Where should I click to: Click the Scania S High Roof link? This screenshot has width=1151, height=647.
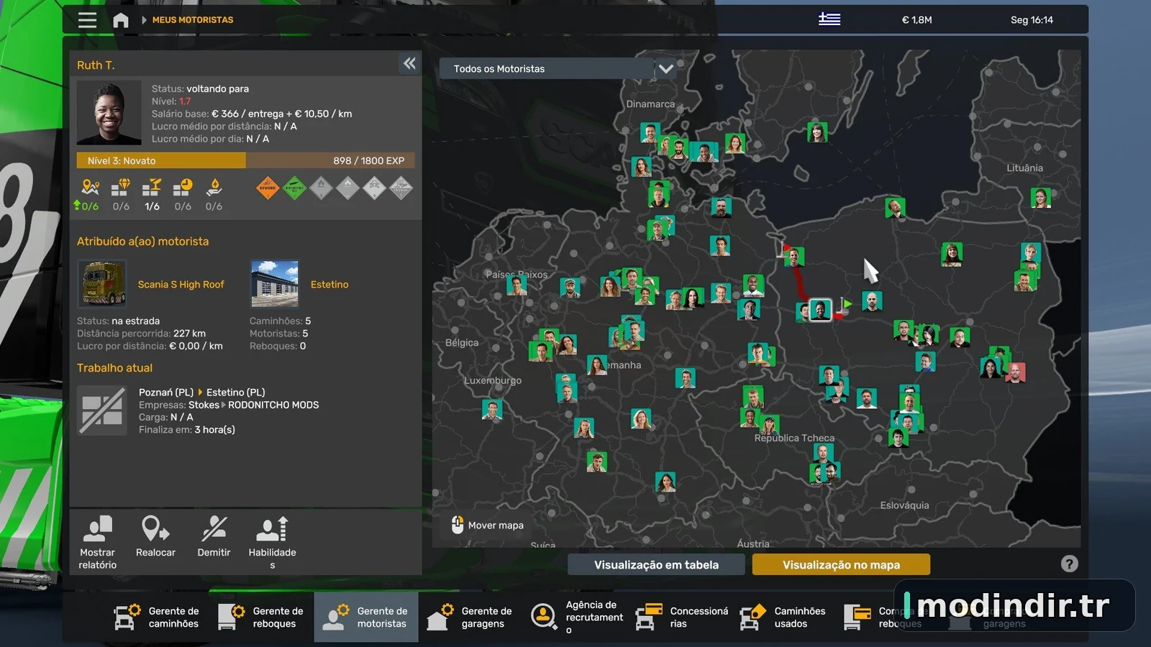click(x=181, y=285)
